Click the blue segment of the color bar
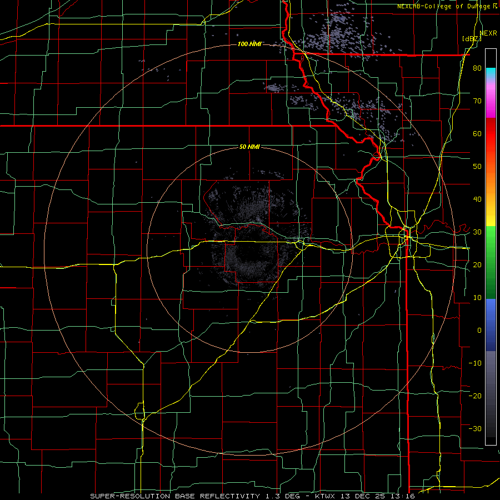This screenshot has height=500, width=500. tap(491, 324)
